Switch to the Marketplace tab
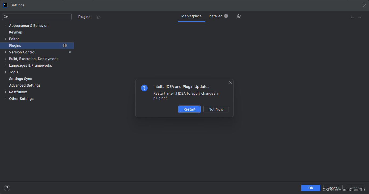Viewport: 369px width, 194px height. tap(191, 16)
